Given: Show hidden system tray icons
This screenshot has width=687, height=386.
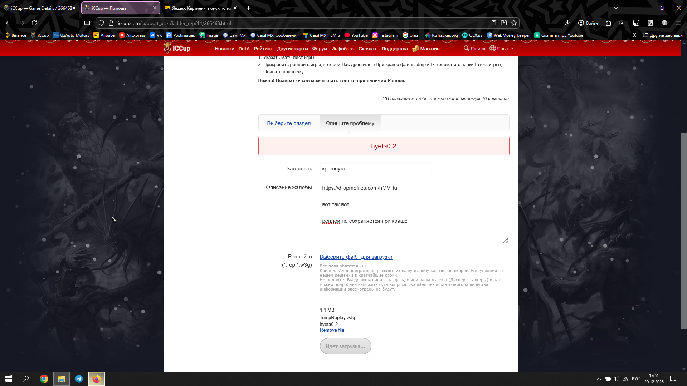Looking at the screenshot, I should coord(599,379).
